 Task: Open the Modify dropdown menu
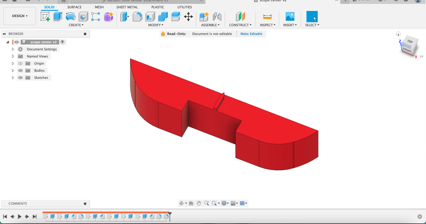click(x=156, y=25)
